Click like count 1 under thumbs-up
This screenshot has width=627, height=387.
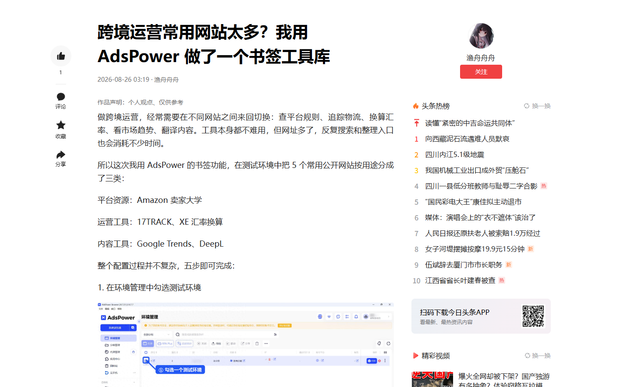60,73
